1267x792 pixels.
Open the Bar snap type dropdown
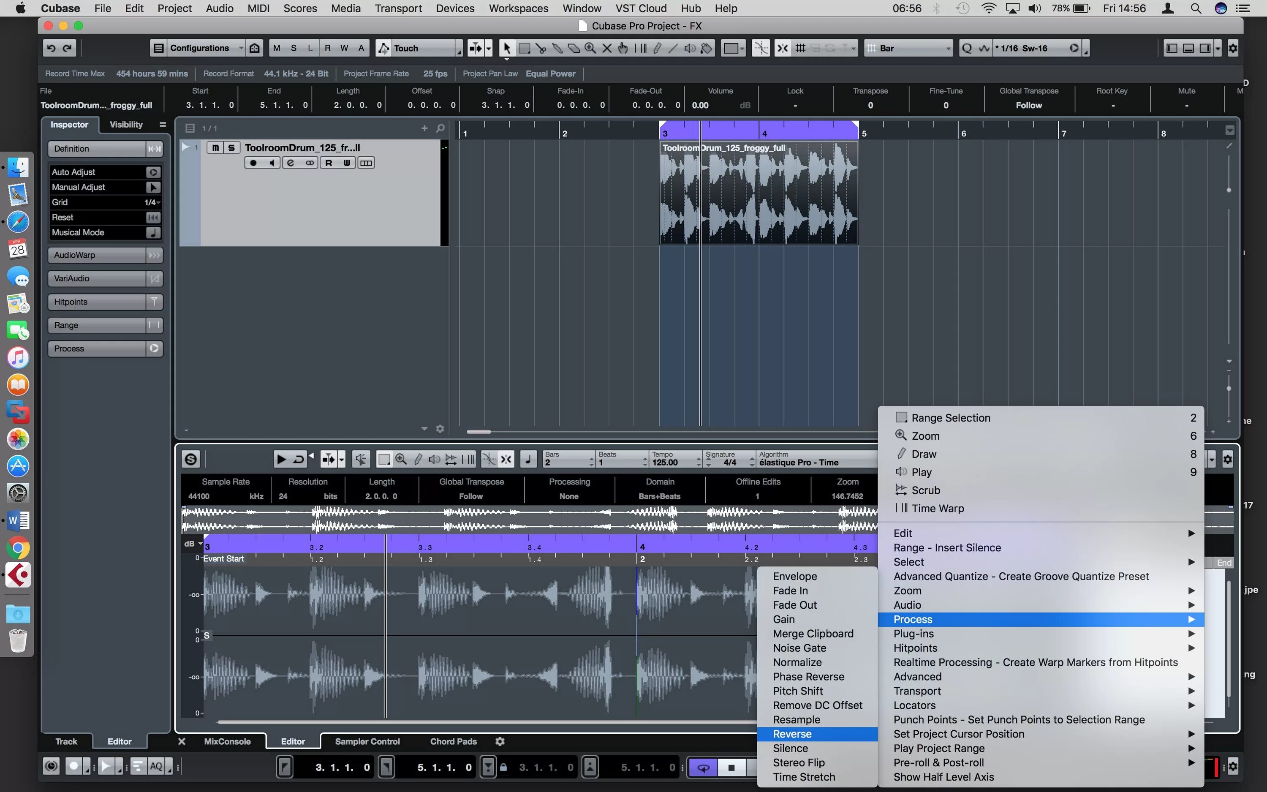[909, 48]
